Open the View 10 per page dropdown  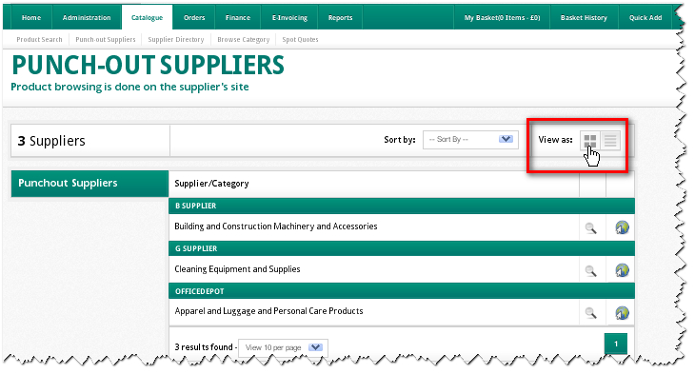point(283,347)
